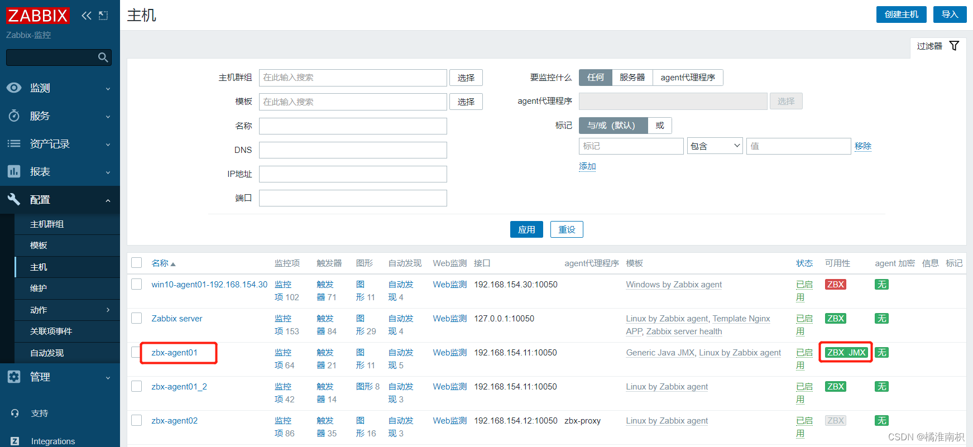Select 与/或 (默认) tag option
This screenshot has height=447, width=973.
(613, 126)
